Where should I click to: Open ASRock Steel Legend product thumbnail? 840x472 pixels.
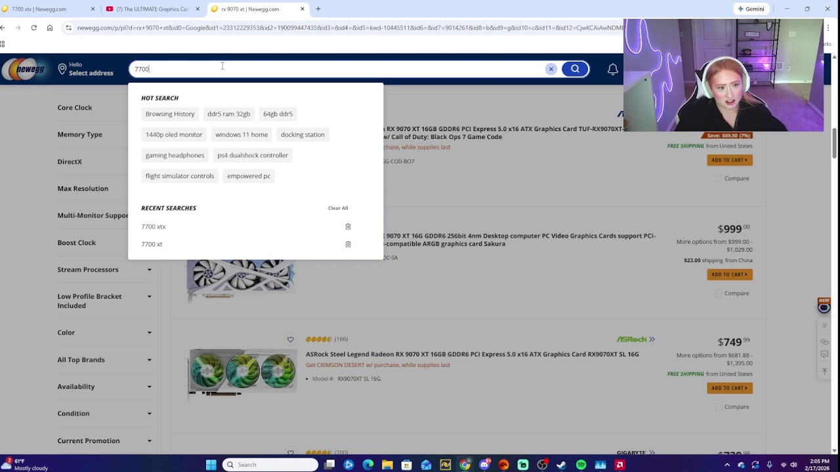(241, 374)
